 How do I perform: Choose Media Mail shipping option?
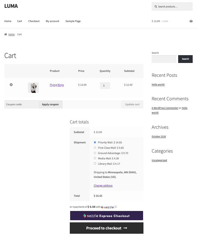pyautogui.click(x=95, y=158)
